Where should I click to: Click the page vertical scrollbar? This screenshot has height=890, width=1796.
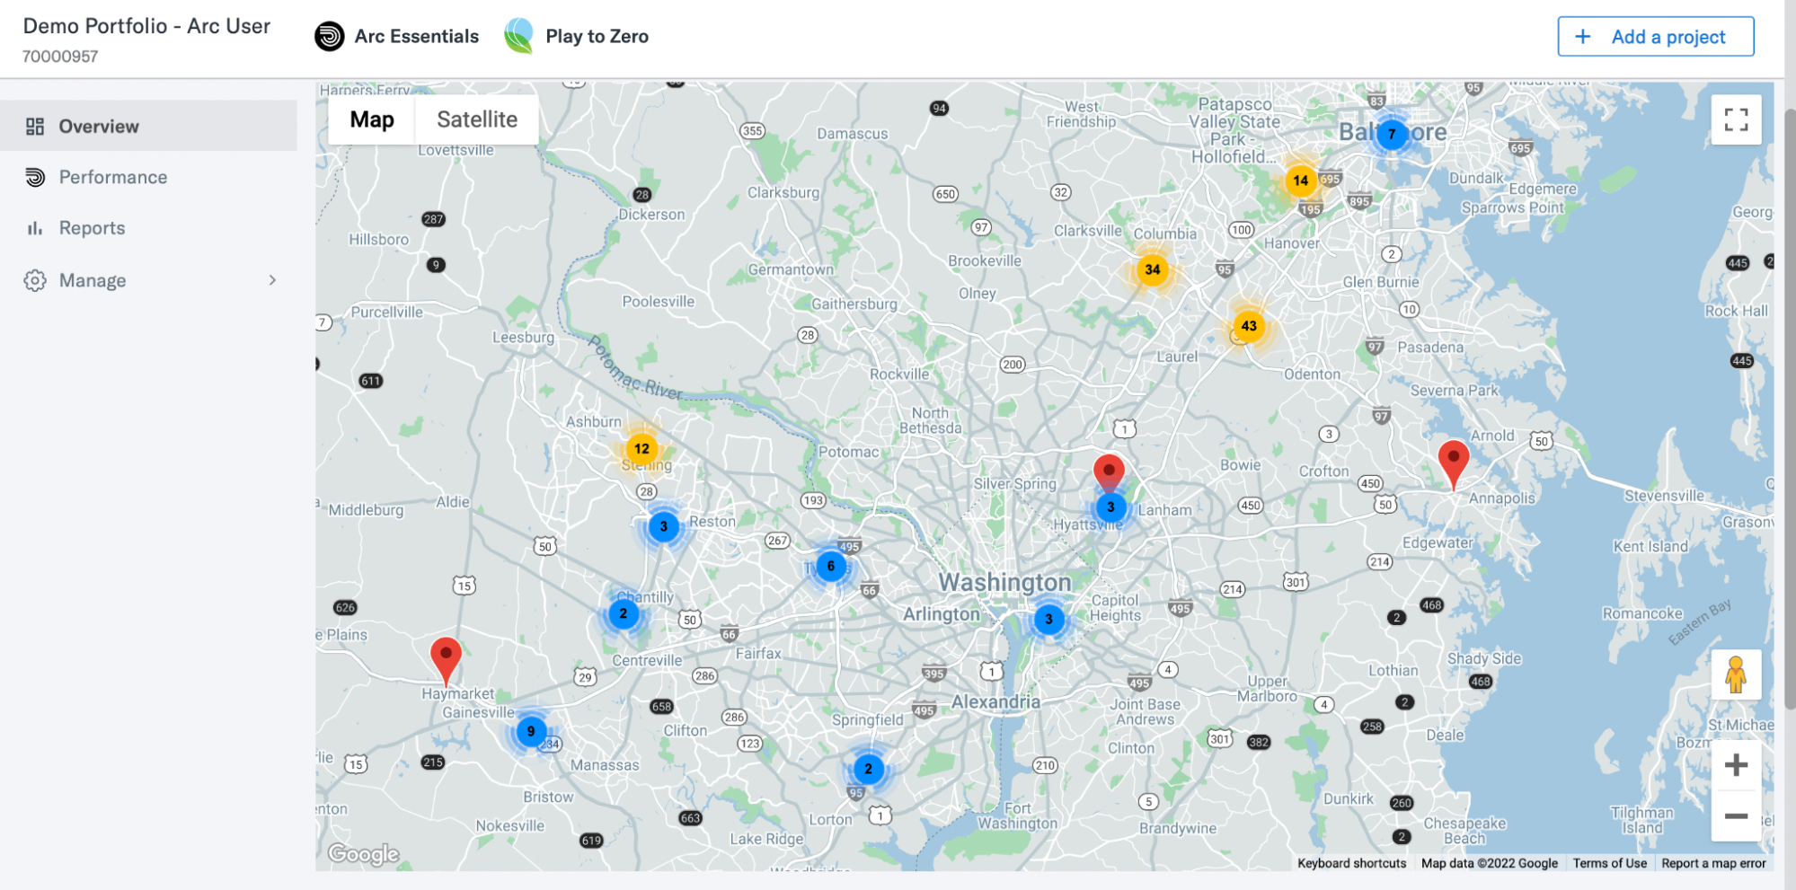[1789, 410]
